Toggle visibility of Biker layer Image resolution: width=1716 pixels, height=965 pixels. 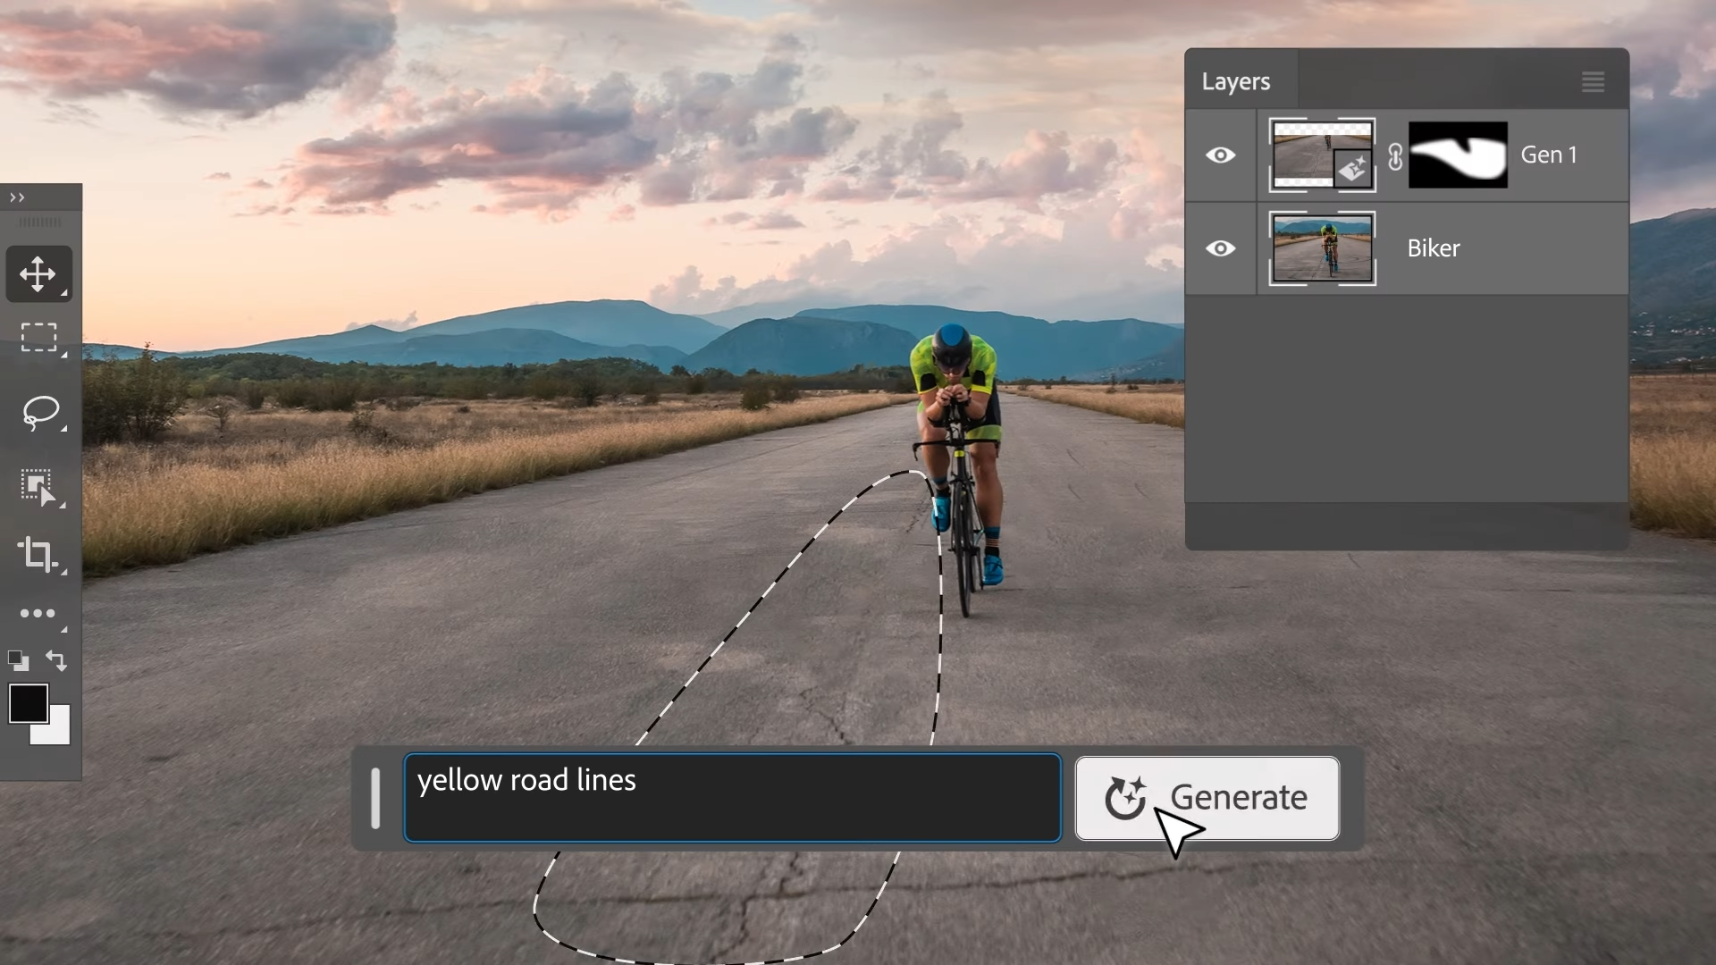click(x=1221, y=248)
